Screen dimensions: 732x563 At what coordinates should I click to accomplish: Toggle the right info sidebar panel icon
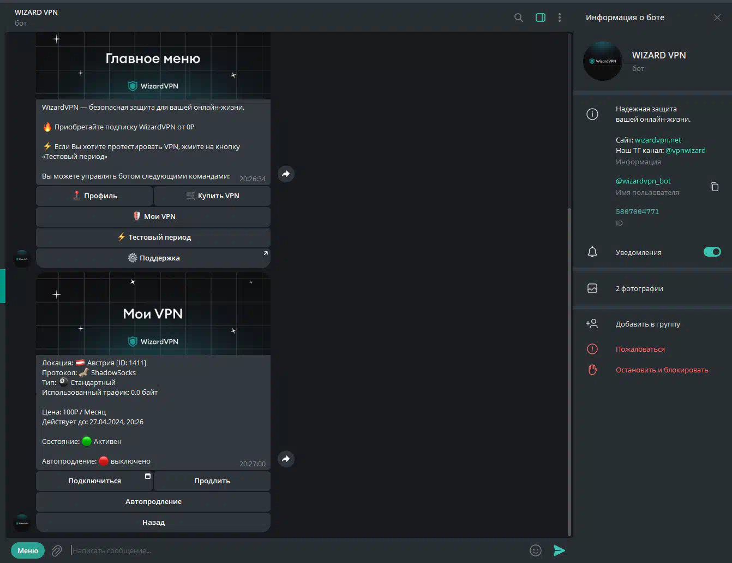(x=541, y=17)
